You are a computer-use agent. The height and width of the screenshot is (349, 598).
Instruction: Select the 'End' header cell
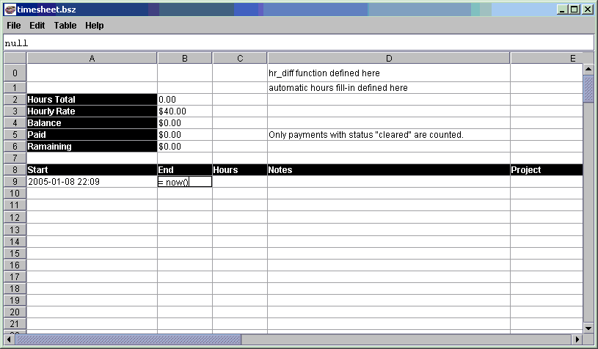185,170
